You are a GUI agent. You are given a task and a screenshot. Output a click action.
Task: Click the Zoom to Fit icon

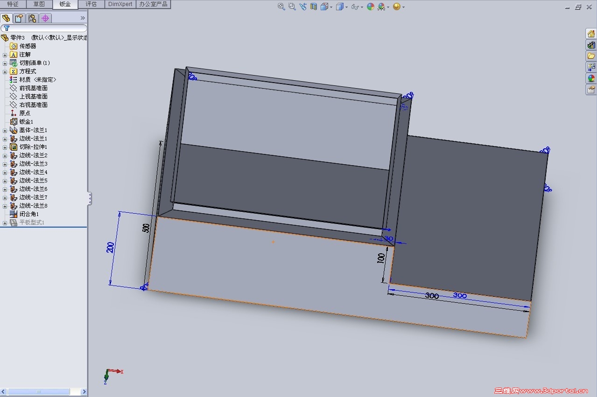pyautogui.click(x=281, y=7)
